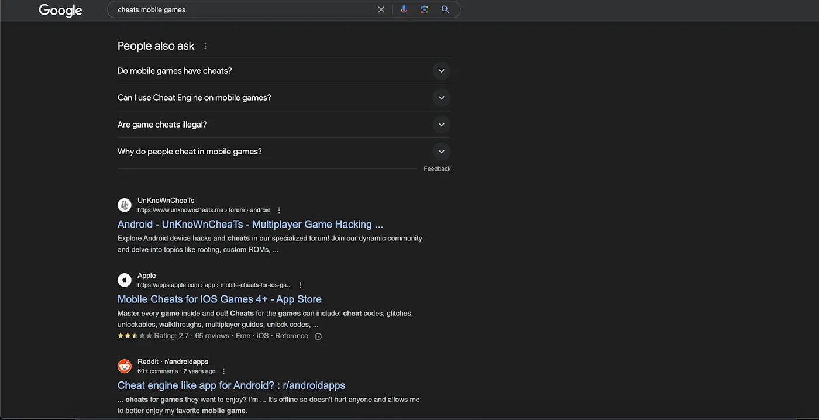
Task: Select the 'People also ask' heading
Action: coord(156,46)
